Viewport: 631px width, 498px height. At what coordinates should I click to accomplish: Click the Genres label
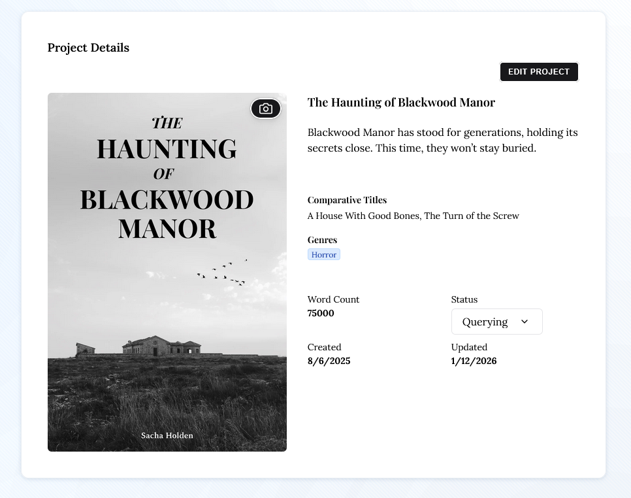322,240
